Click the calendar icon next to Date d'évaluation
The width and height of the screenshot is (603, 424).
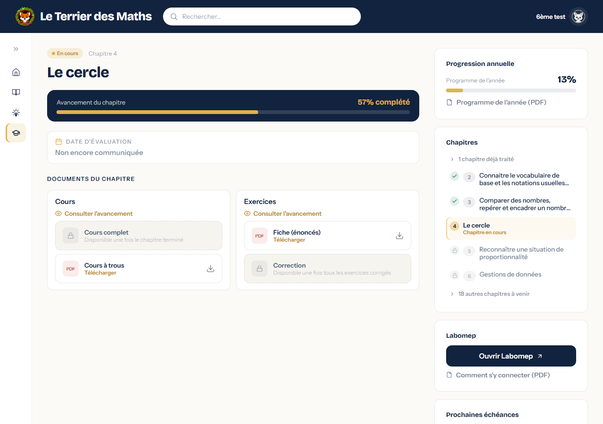[59, 141]
